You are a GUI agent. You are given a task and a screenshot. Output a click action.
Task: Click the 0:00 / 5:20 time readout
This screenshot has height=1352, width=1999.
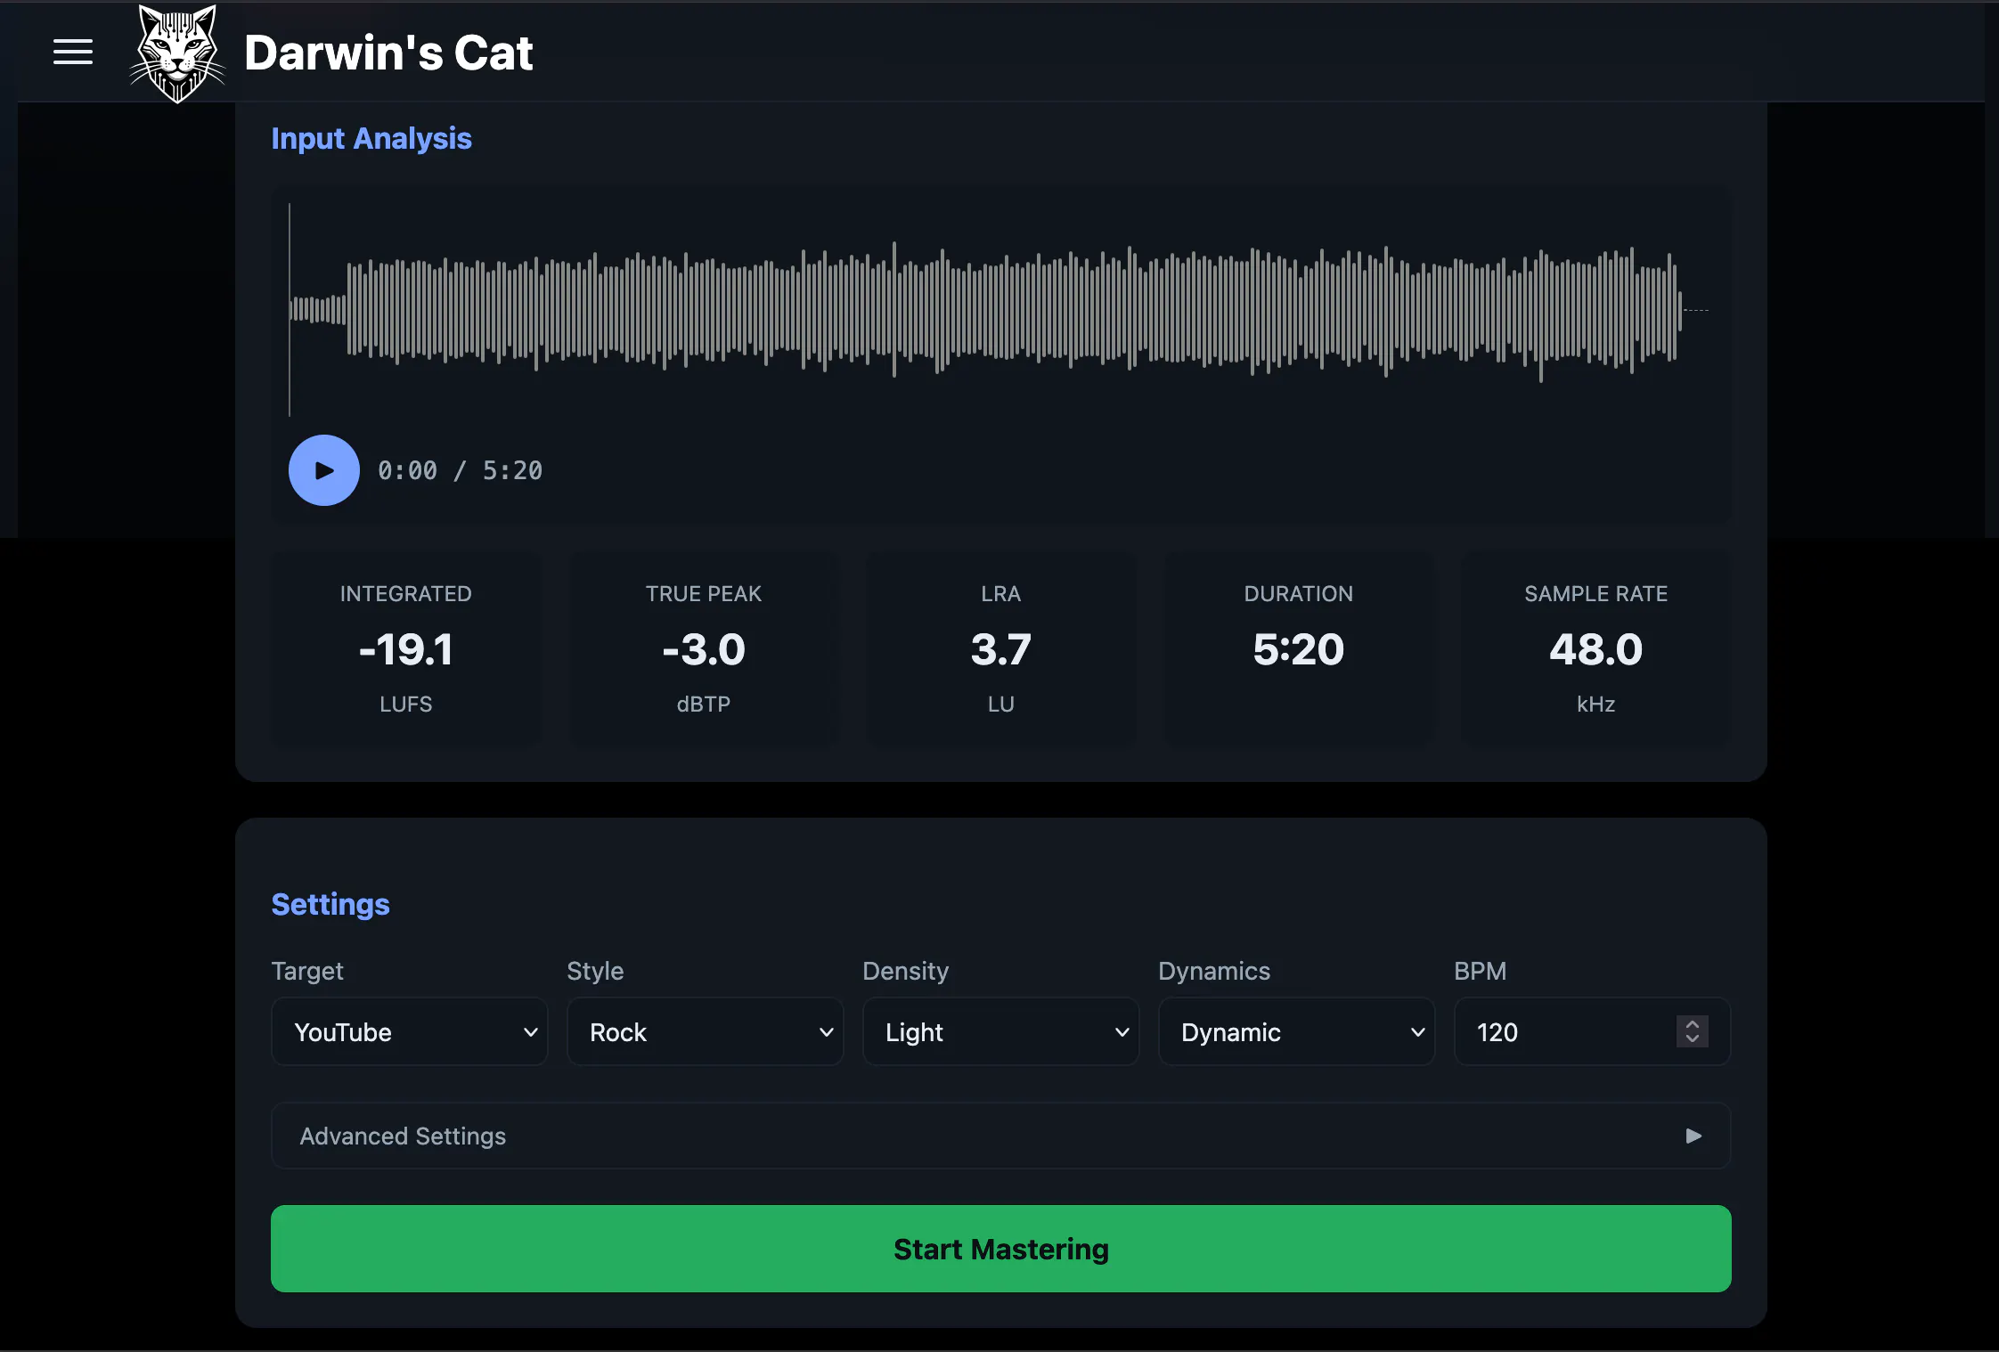461,470
